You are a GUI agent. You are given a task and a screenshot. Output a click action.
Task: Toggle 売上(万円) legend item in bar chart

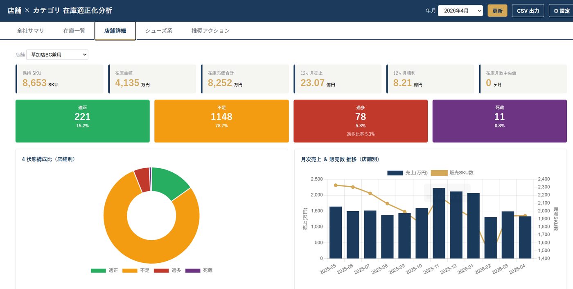[x=407, y=173]
